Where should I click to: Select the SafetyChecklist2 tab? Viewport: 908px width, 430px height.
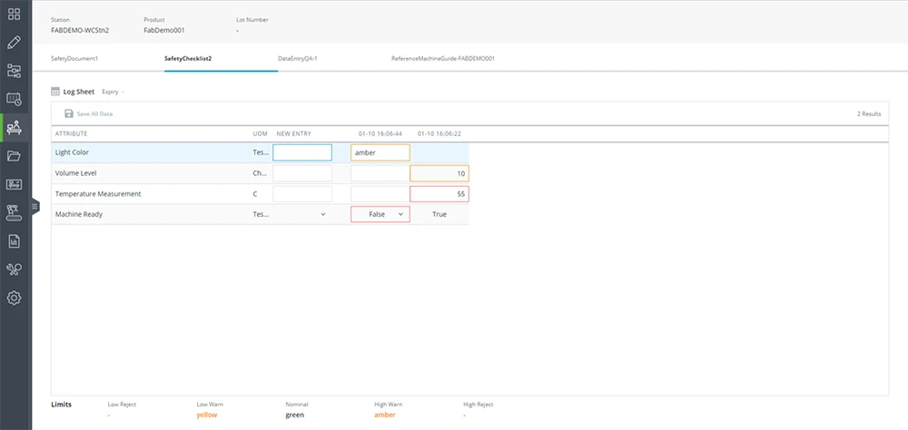[188, 58]
